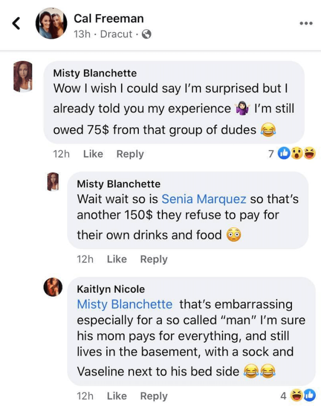View reactions on Misty's first comment
Viewport: 321px width, 406px height.
297,153
